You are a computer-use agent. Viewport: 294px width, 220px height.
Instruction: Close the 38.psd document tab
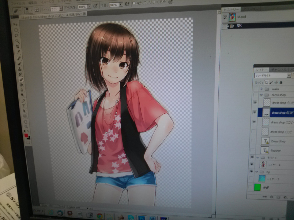84,14
